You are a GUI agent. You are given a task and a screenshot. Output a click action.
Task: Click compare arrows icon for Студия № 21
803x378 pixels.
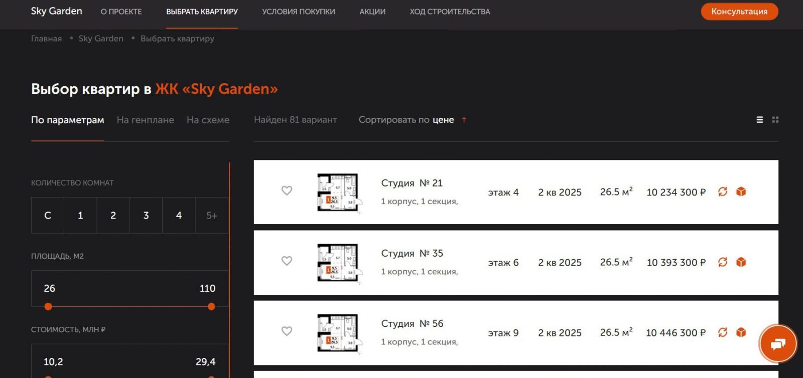pyautogui.click(x=723, y=192)
